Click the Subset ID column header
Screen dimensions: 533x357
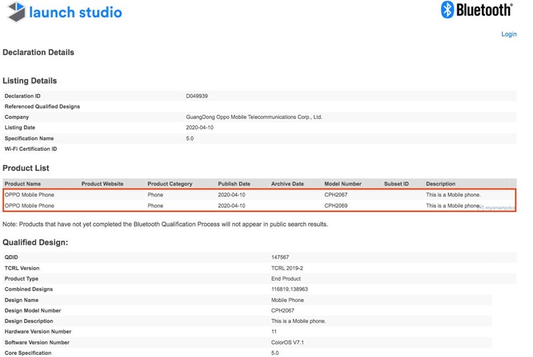(396, 183)
